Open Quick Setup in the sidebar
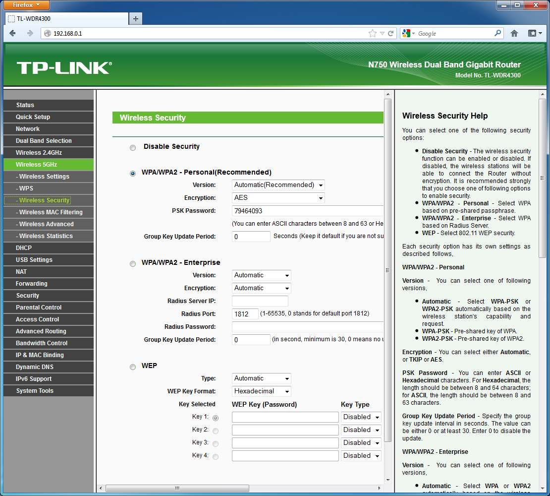The height and width of the screenshot is (496, 550). pos(49,117)
